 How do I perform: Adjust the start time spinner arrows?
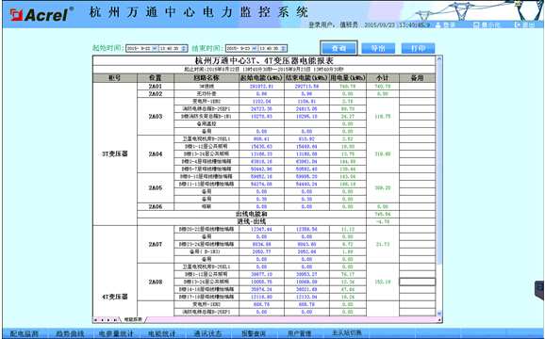184,48
